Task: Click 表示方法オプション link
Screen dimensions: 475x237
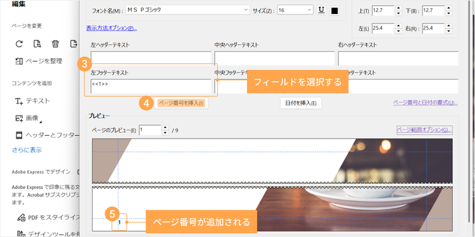Action: [111, 28]
